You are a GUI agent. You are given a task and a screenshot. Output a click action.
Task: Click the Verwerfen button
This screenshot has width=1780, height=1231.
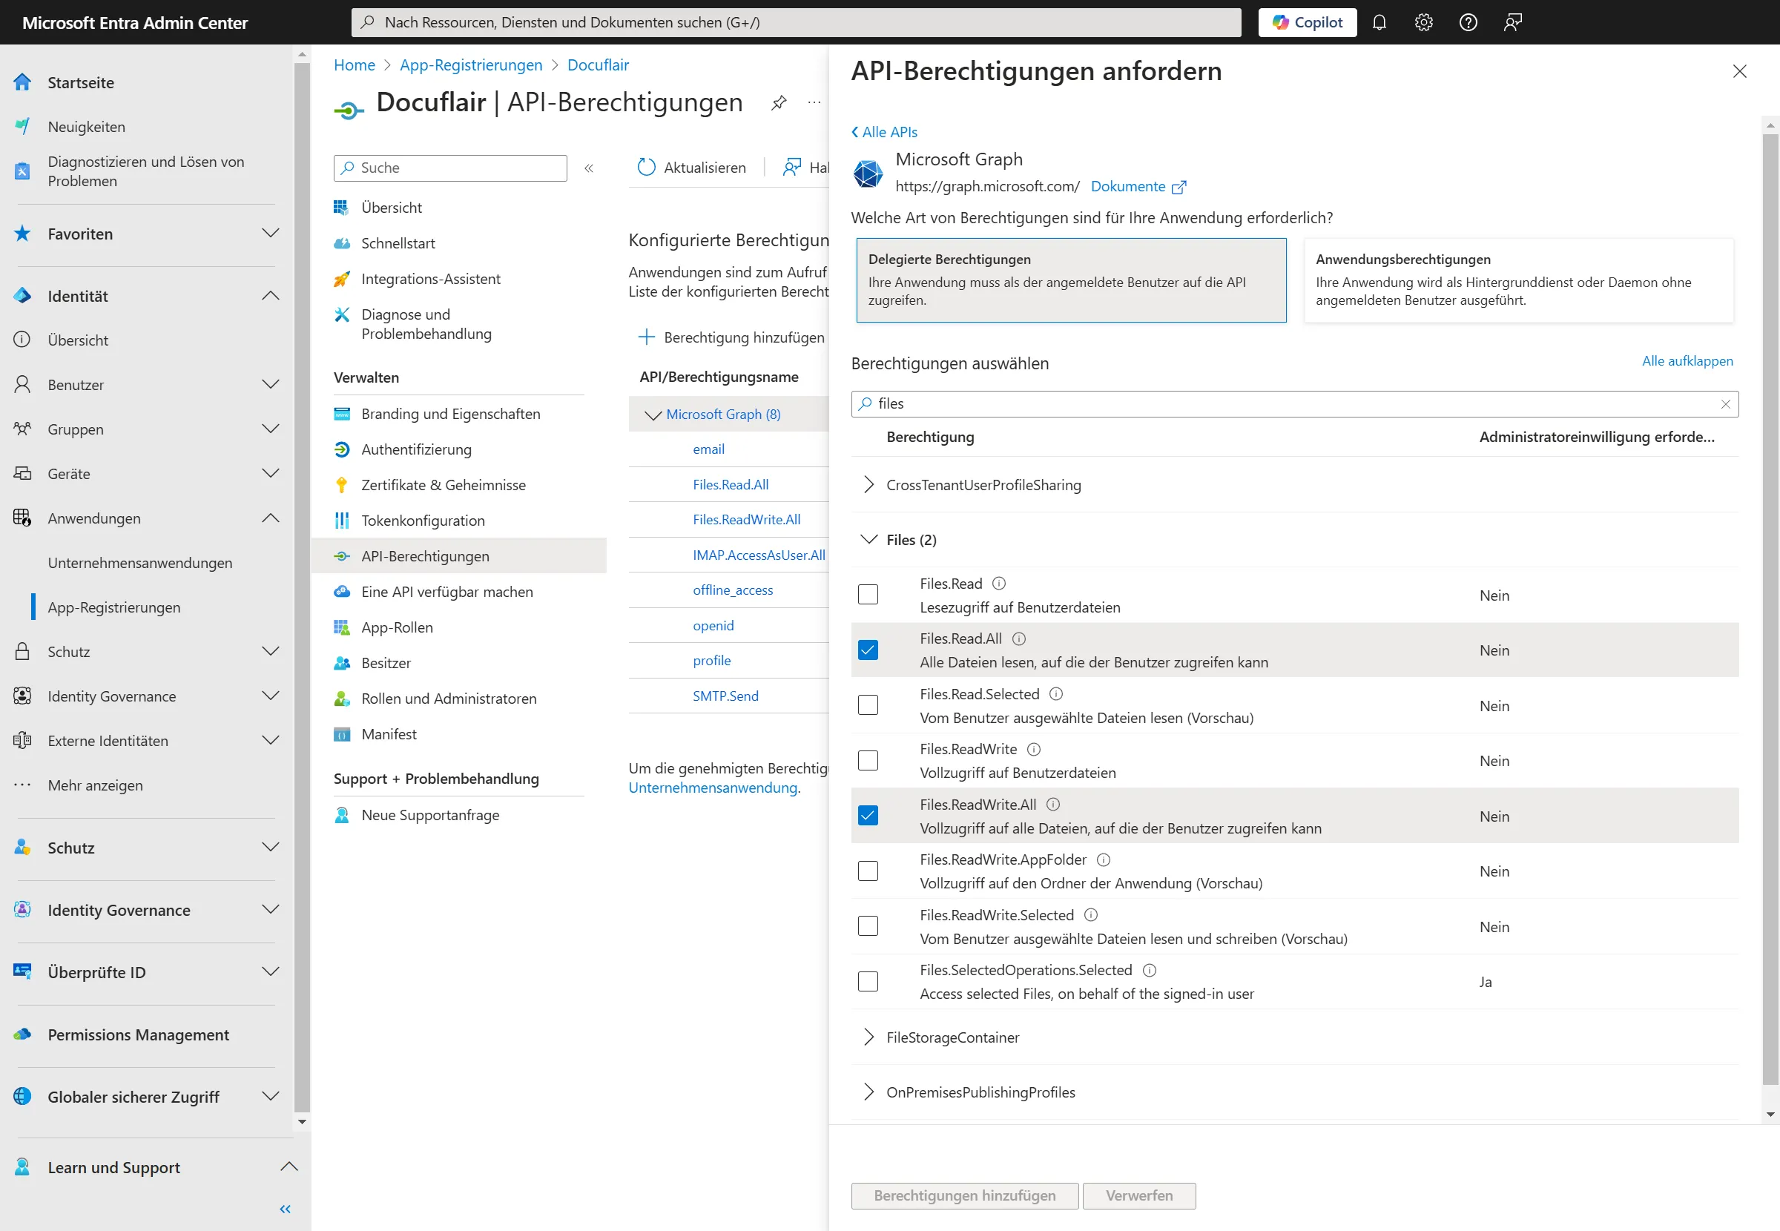1138,1195
